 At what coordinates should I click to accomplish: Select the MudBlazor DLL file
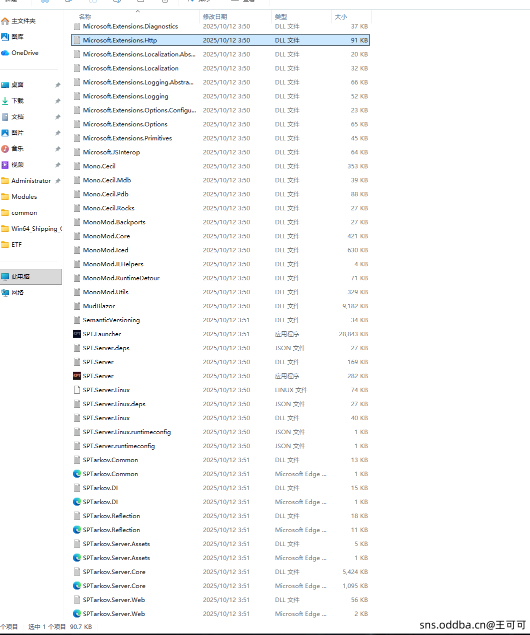pyautogui.click(x=99, y=306)
